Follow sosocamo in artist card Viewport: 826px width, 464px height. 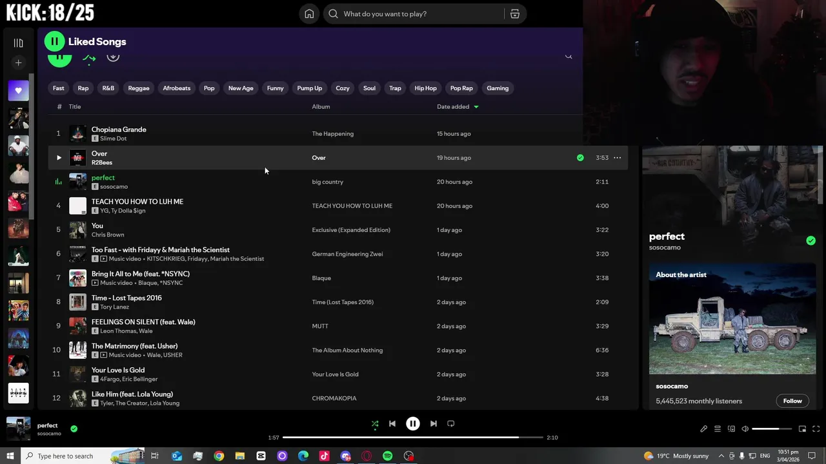click(x=792, y=401)
